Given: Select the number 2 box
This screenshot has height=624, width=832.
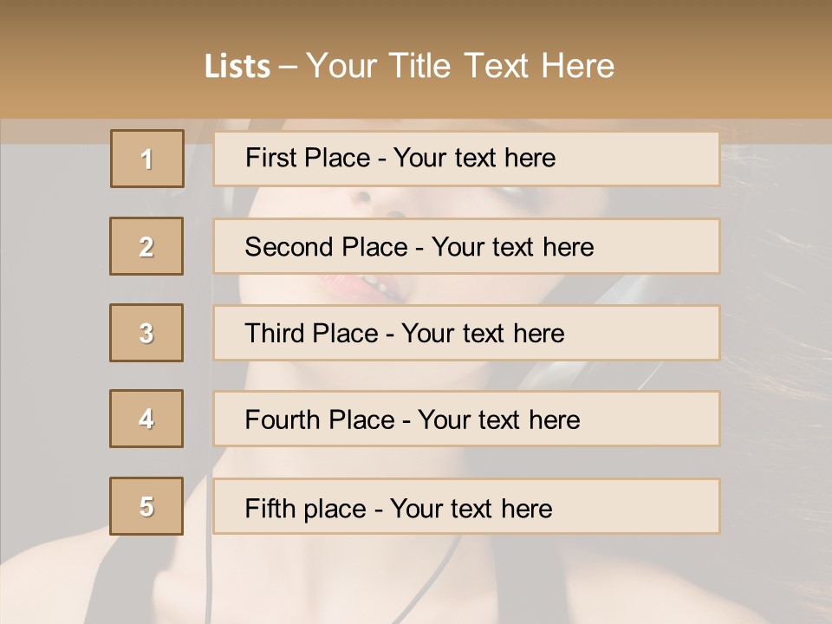Looking at the screenshot, I should point(146,246).
